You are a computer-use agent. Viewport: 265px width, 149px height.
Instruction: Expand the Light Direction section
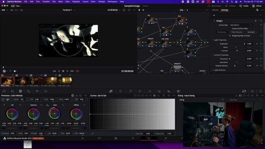pos(213,70)
